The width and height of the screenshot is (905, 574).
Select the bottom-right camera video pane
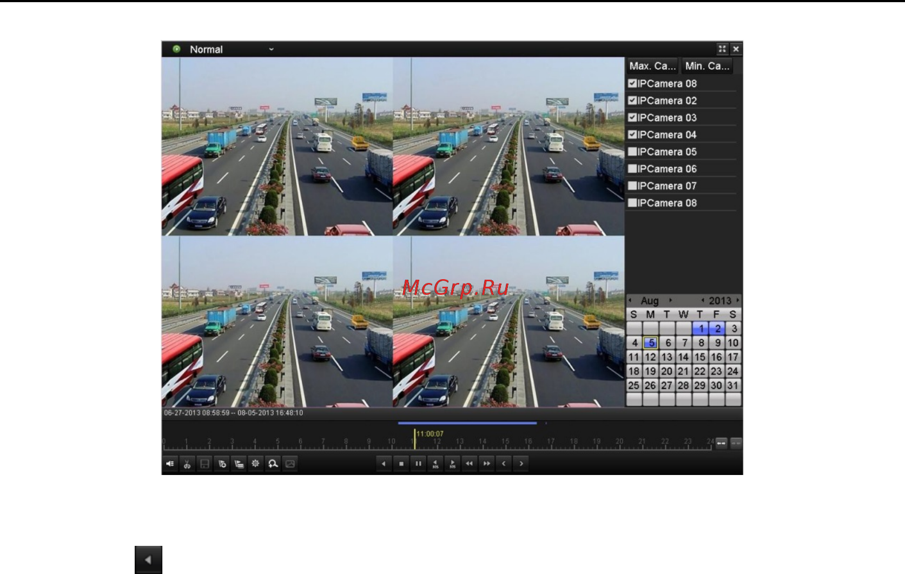[x=508, y=321]
